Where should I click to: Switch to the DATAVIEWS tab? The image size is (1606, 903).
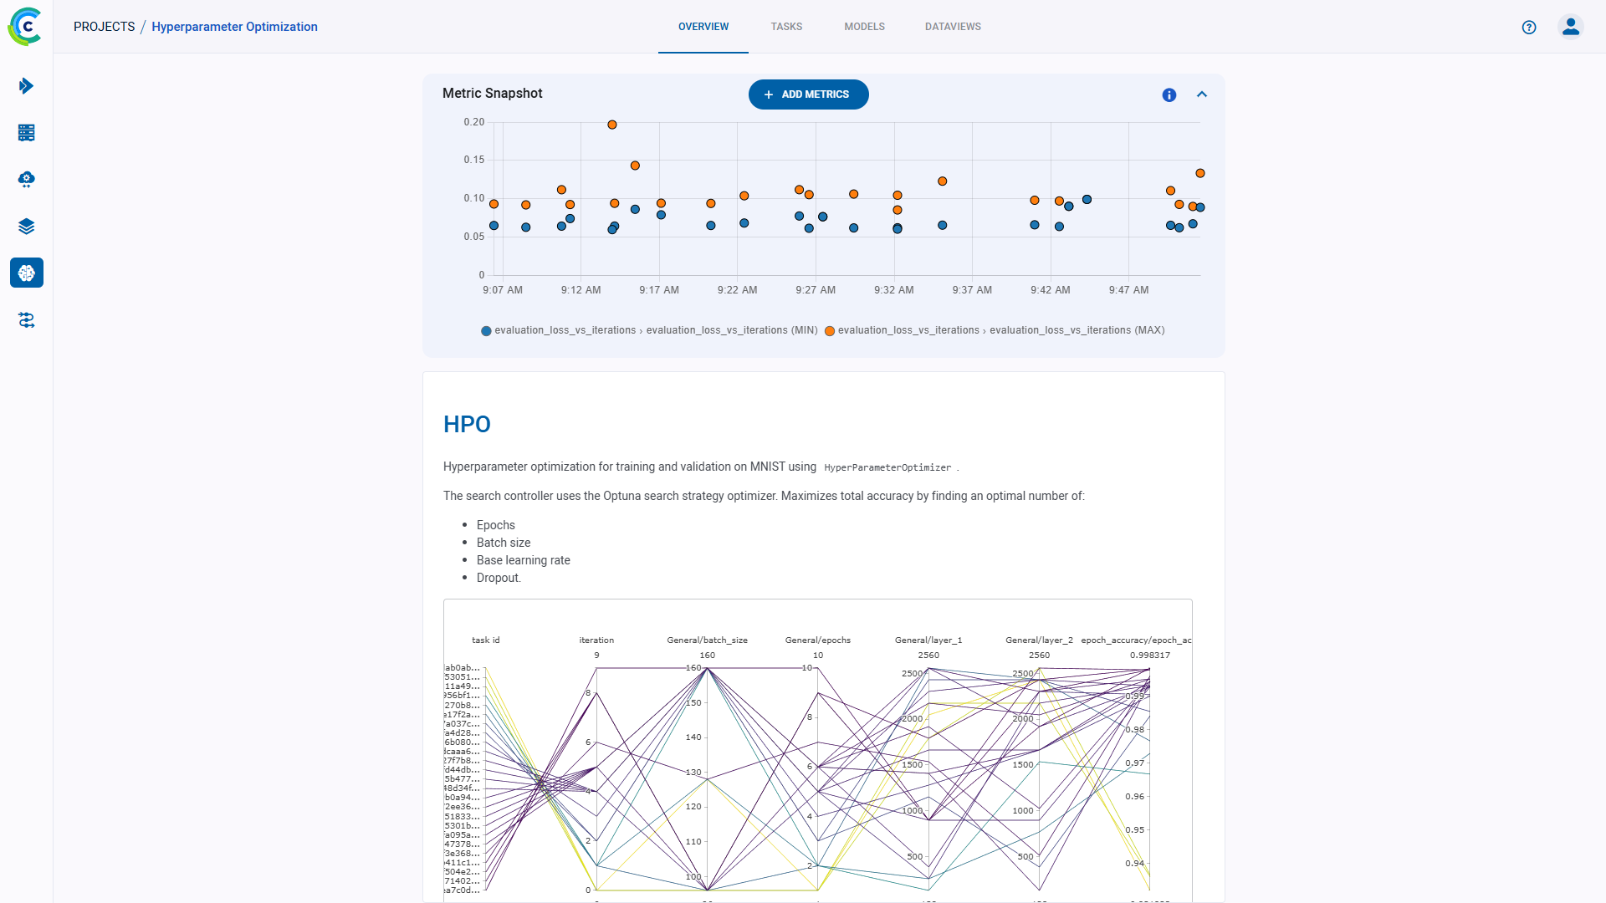click(953, 26)
